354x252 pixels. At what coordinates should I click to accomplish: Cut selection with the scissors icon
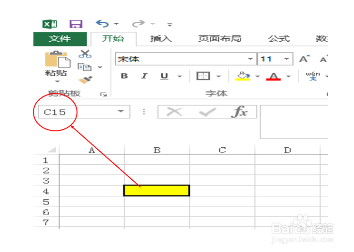[85, 54]
